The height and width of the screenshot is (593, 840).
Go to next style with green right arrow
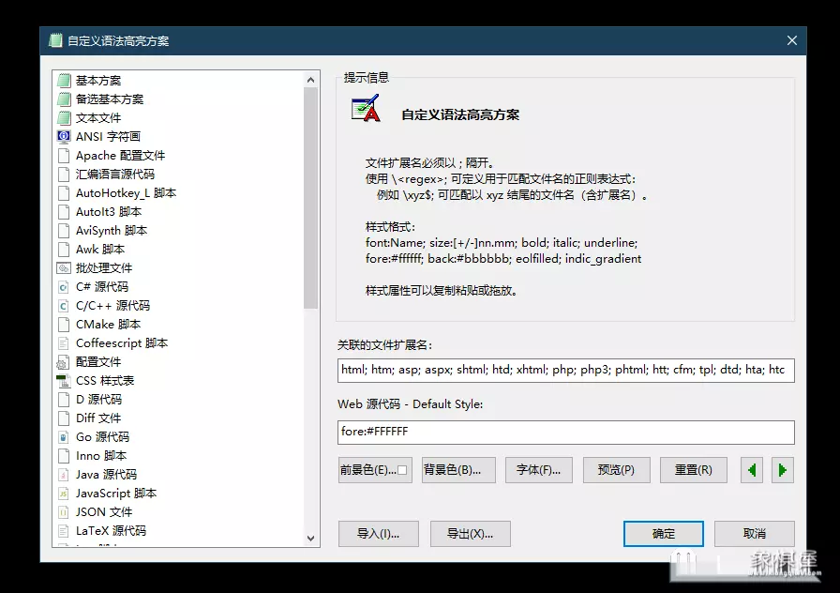click(783, 470)
